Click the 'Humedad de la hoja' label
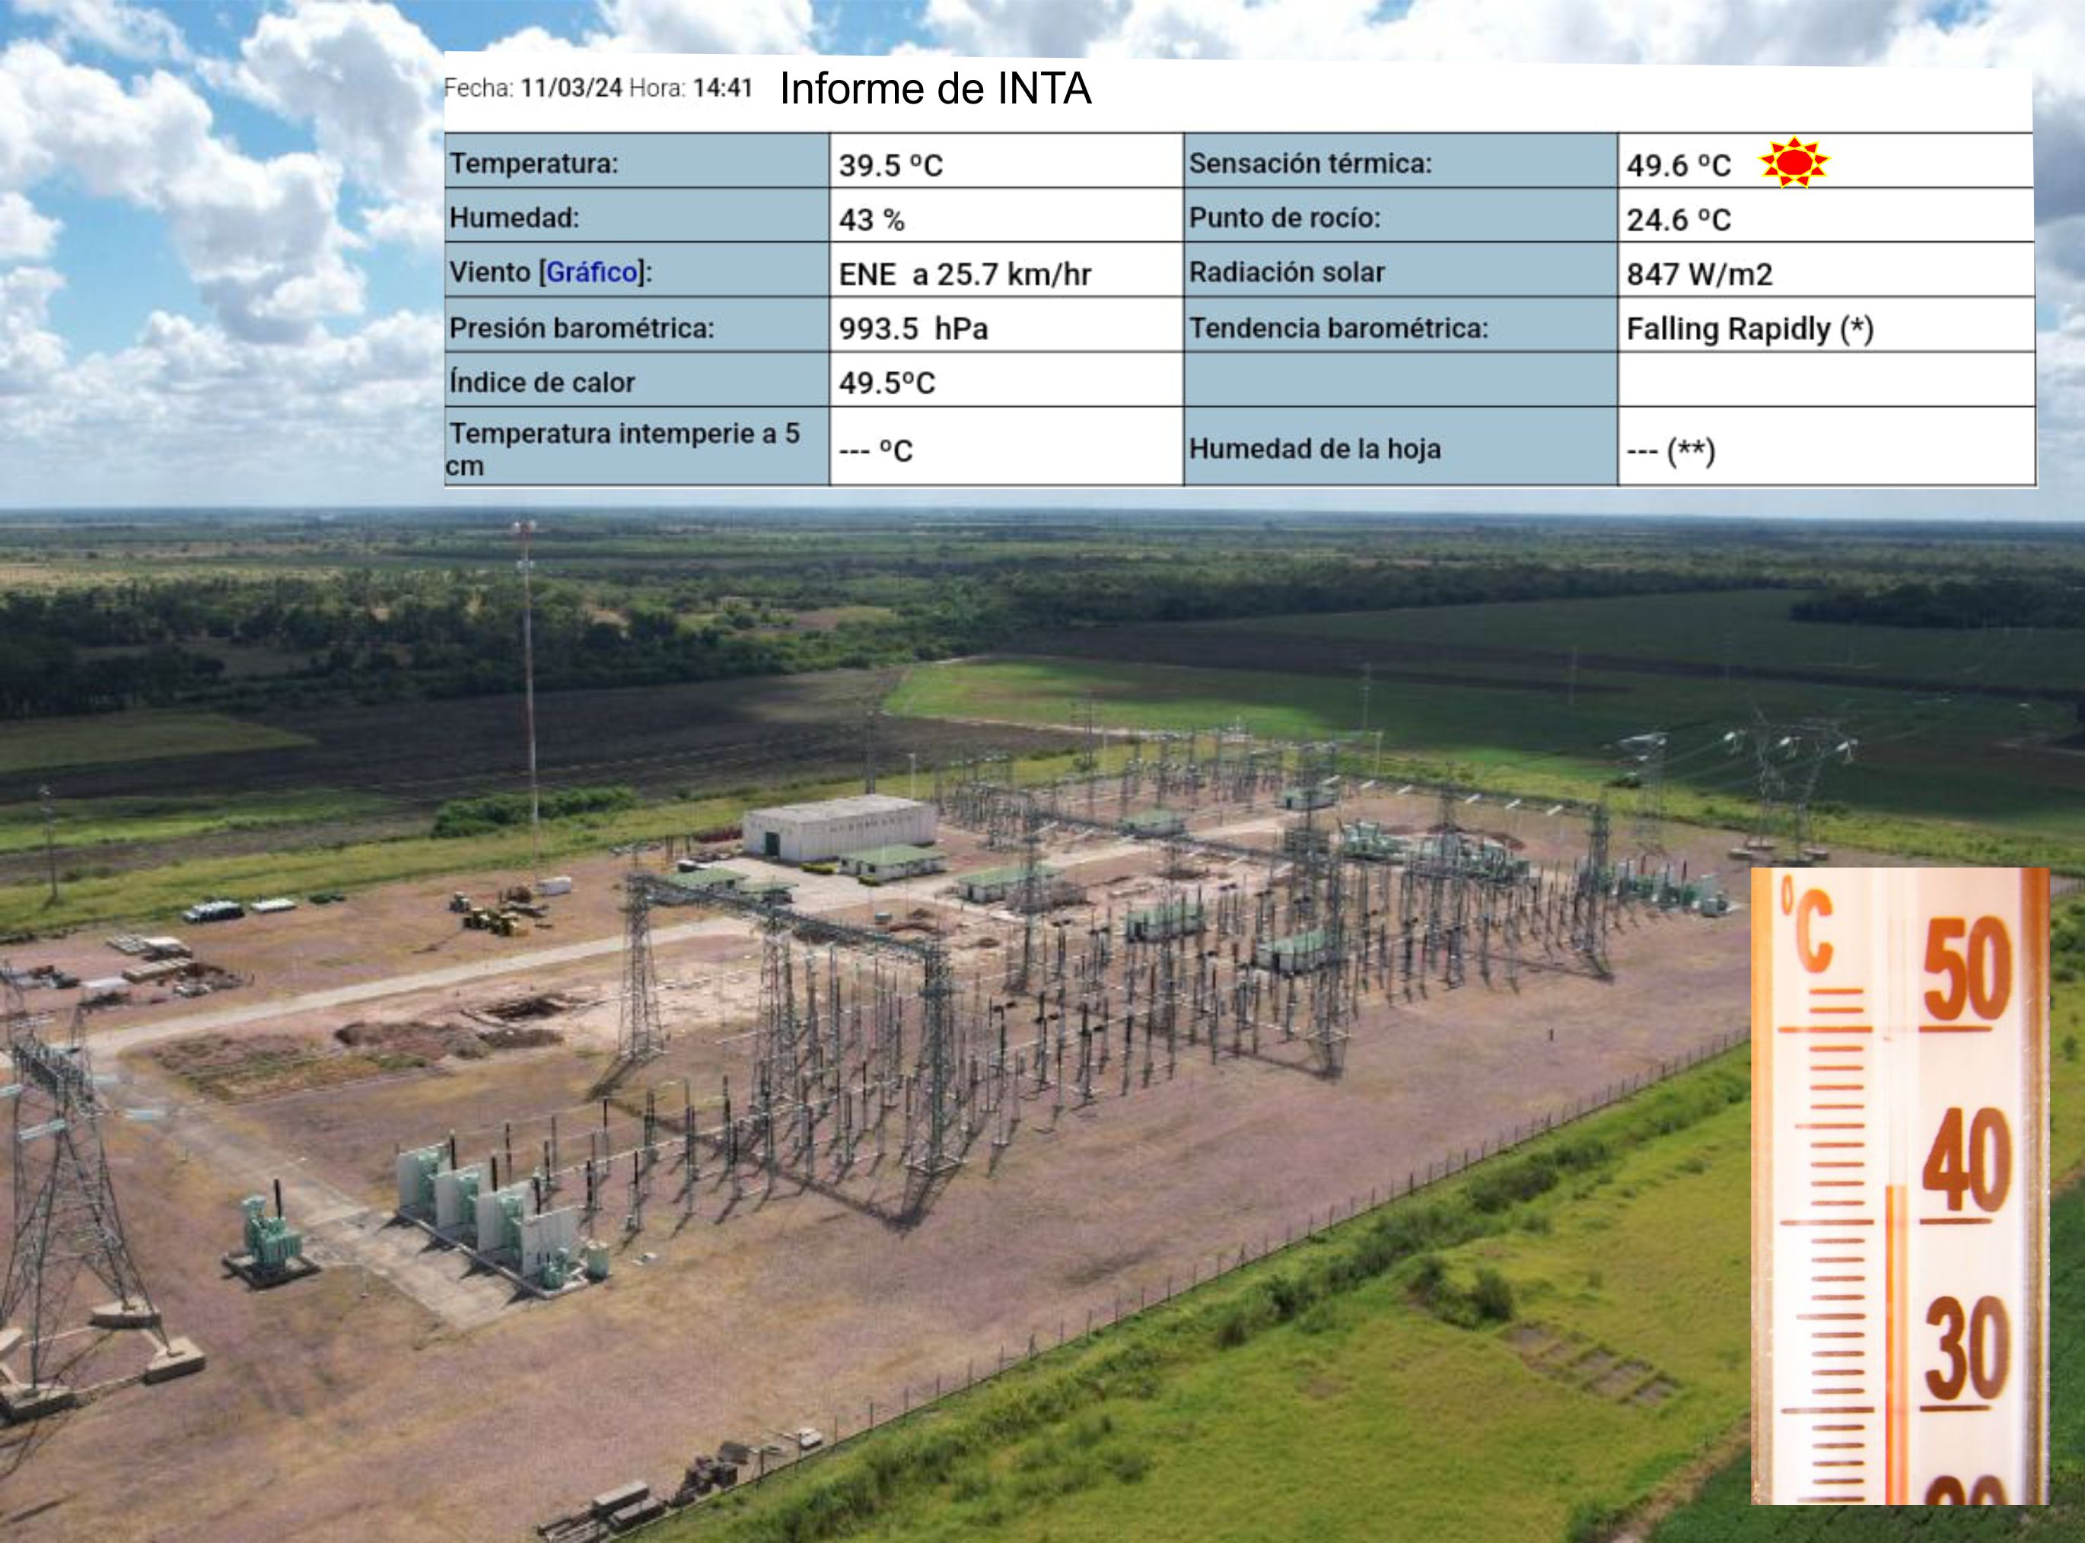This screenshot has width=2085, height=1543. pyautogui.click(x=1314, y=449)
